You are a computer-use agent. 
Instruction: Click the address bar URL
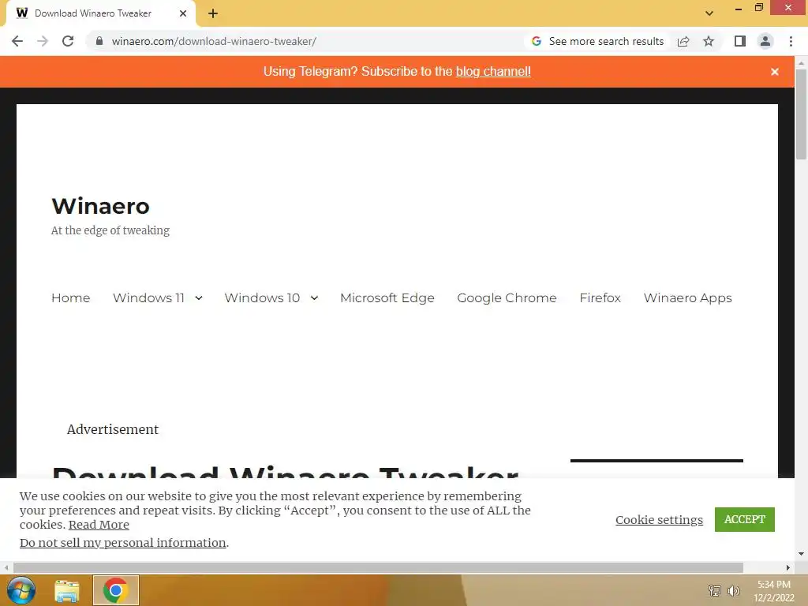(x=214, y=41)
